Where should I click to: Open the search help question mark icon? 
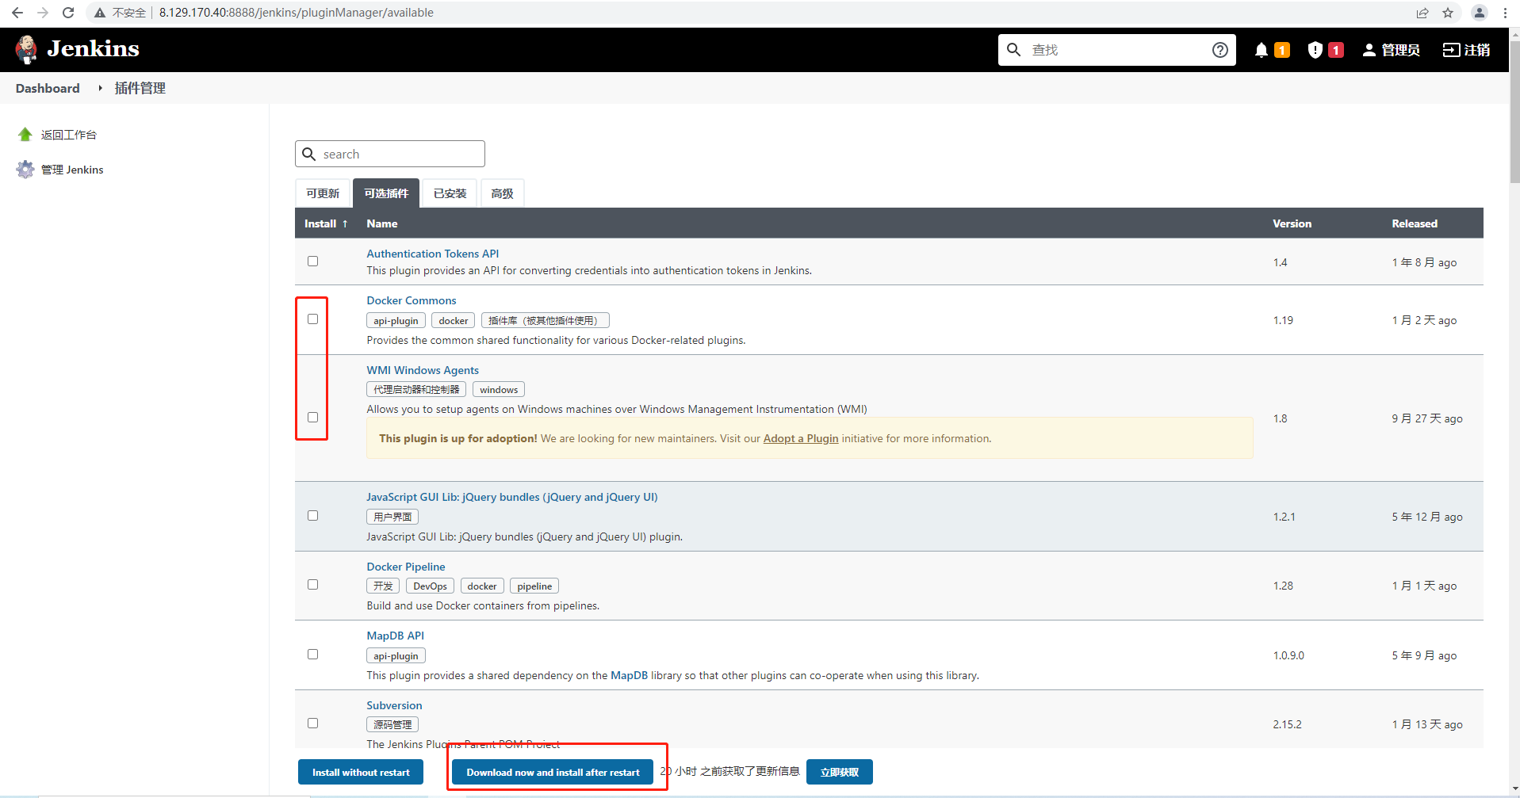[x=1220, y=49]
